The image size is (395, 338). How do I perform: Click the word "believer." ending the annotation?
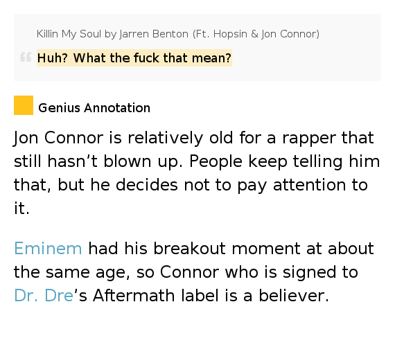coord(294,296)
